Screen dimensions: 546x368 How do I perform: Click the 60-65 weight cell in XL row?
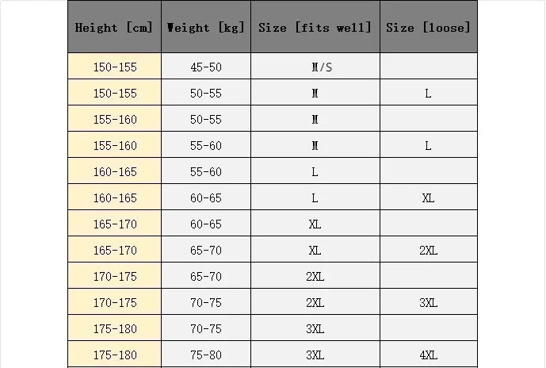coord(206,224)
